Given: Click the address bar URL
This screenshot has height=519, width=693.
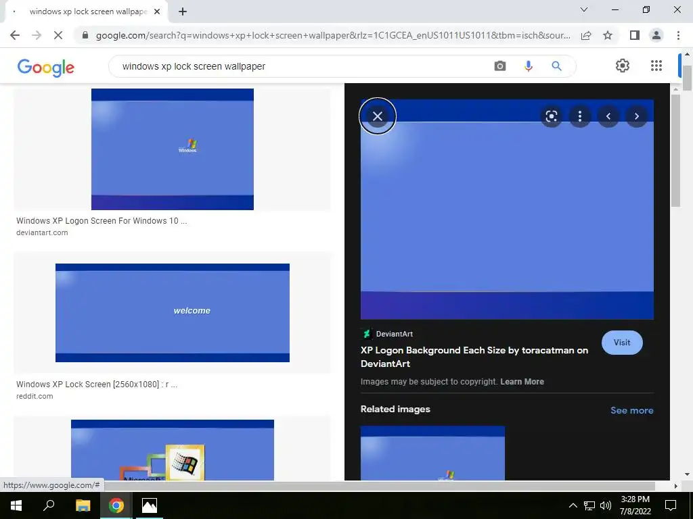Looking at the screenshot, I should [333, 35].
